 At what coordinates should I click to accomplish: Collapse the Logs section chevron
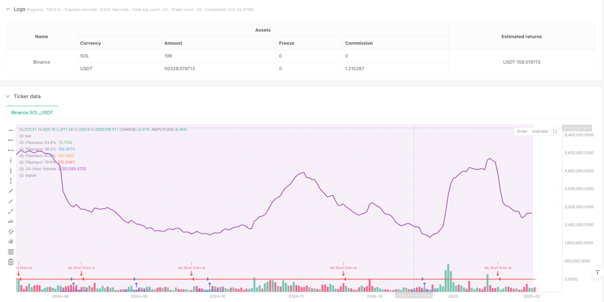pyautogui.click(x=7, y=9)
